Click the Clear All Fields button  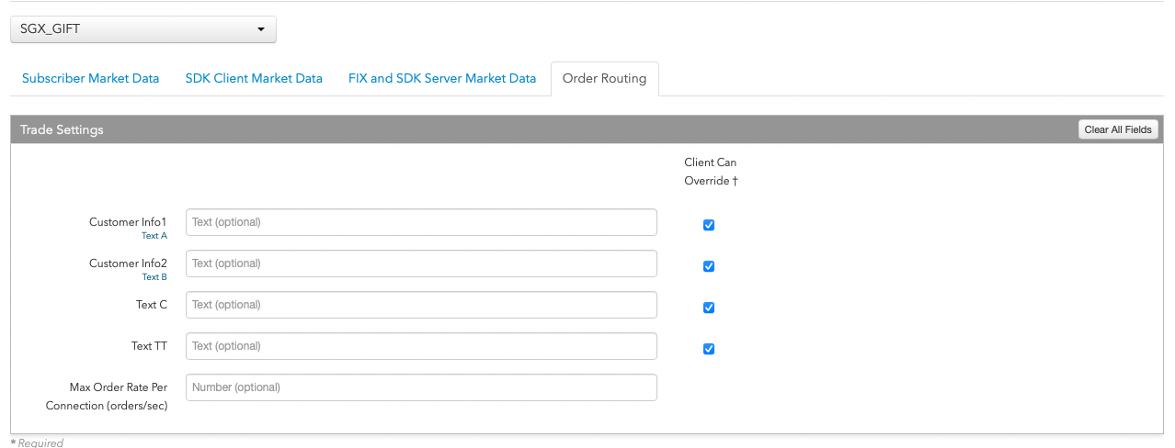tap(1118, 129)
